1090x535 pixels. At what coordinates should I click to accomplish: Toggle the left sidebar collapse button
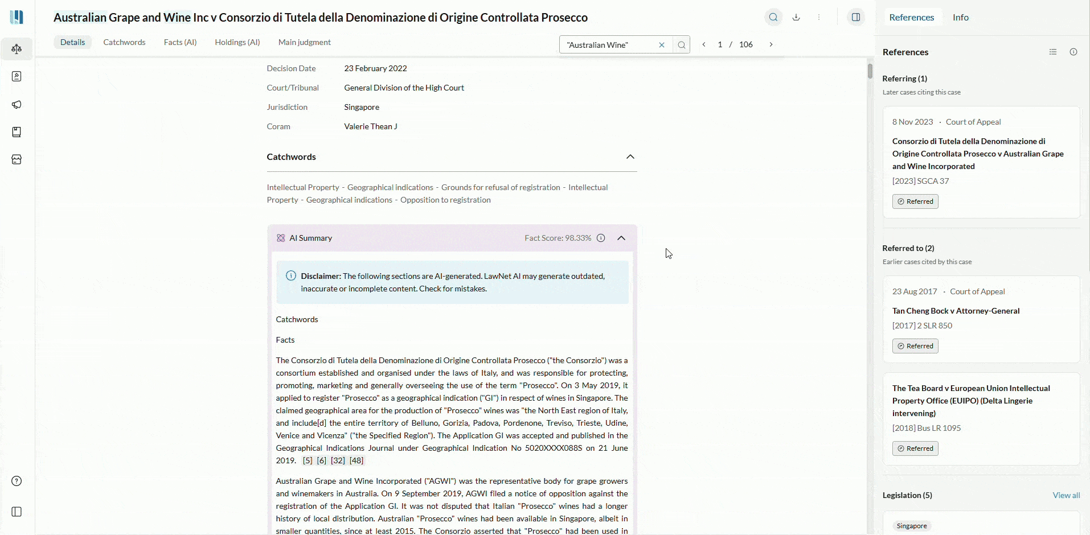point(17,512)
